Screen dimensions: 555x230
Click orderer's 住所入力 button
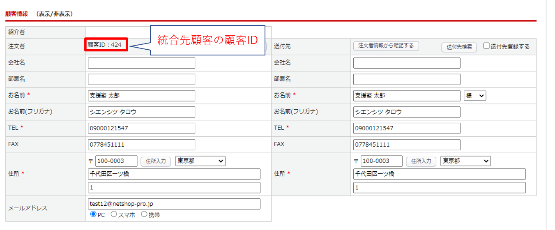(x=156, y=161)
